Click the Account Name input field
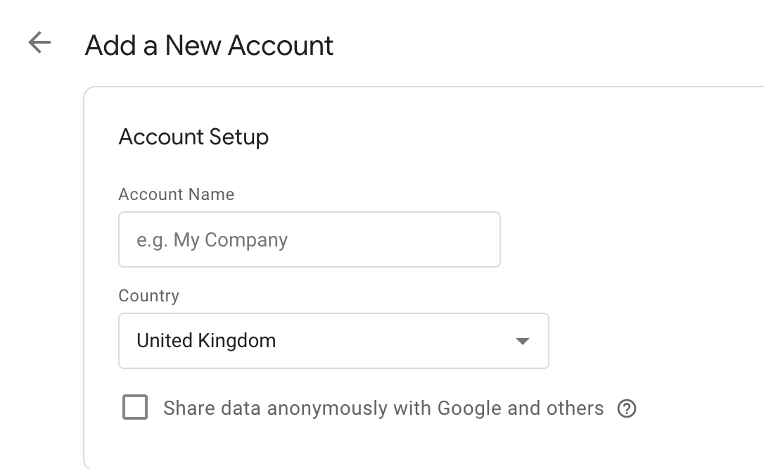Viewport: 764px width, 469px height. (x=310, y=239)
